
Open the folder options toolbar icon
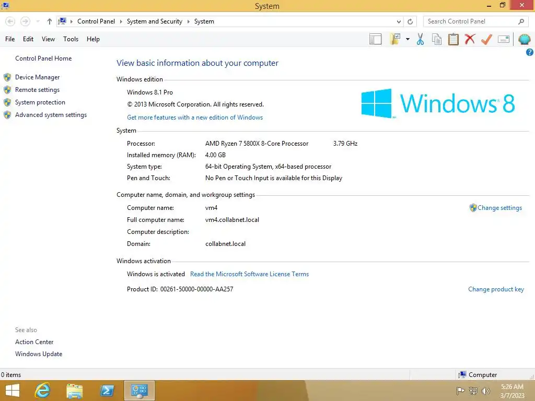(395, 39)
